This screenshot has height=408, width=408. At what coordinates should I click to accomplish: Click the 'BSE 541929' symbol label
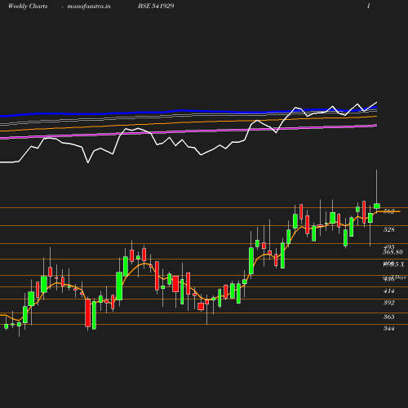point(156,6)
